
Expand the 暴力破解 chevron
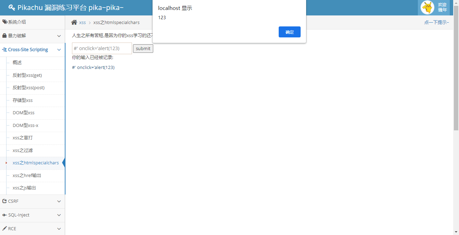(59, 36)
